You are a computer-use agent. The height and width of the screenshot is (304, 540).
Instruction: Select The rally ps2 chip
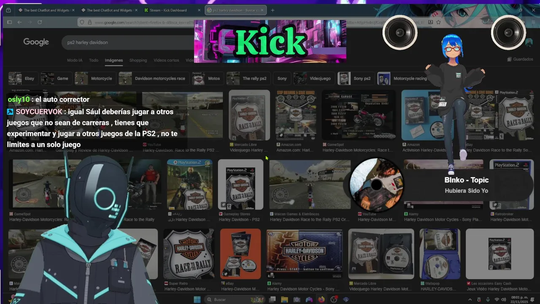coord(248,79)
